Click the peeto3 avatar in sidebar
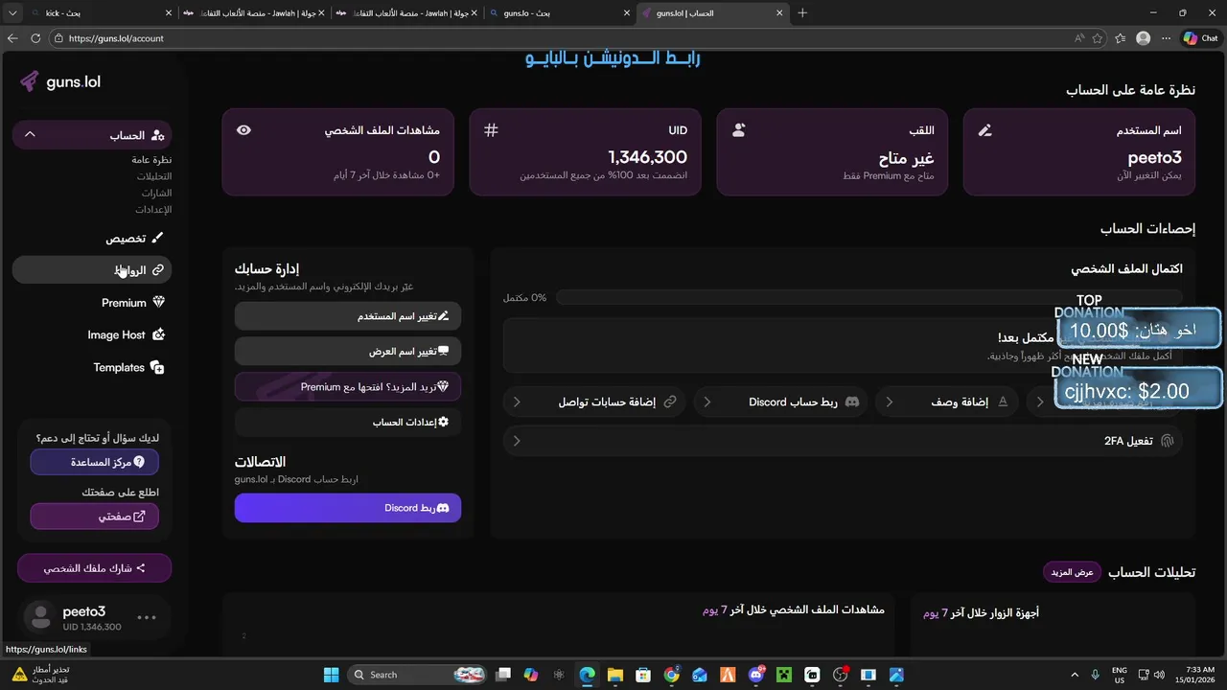Viewport: 1227px width, 690px height. [40, 618]
